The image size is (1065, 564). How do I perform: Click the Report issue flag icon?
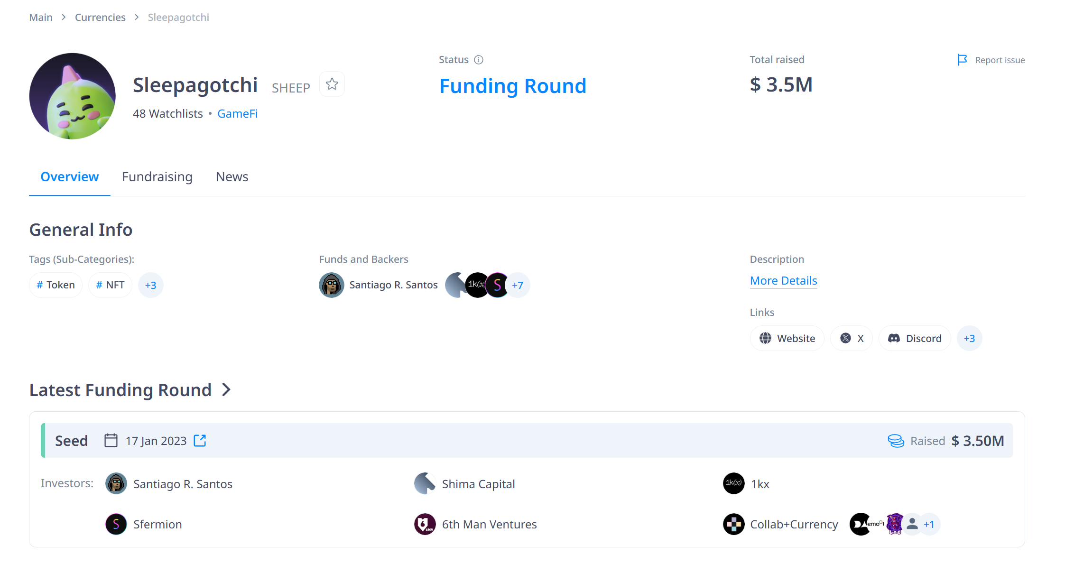(x=962, y=60)
